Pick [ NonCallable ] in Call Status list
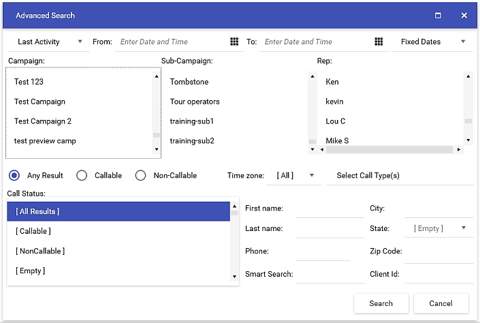 (40, 251)
